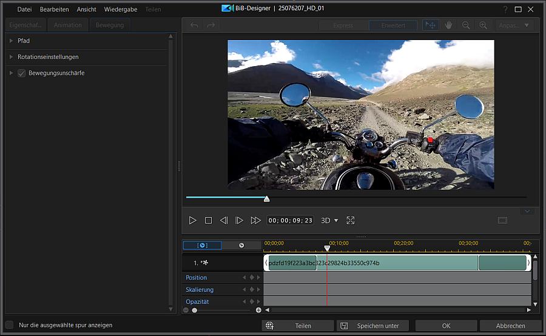546x336 pixels.
Task: Click the fast forward button
Action: 255,221
